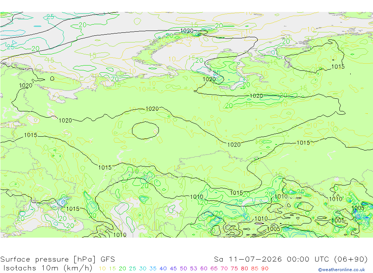The height and width of the screenshot is (273, 373).
Task: Click the 'Isotachs 10m (km/h)' label
Action: point(48,268)
